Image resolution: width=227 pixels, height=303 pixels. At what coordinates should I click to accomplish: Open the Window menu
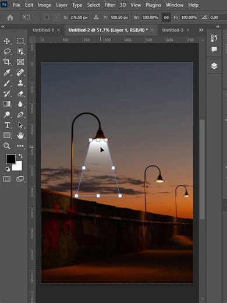pos(175,5)
